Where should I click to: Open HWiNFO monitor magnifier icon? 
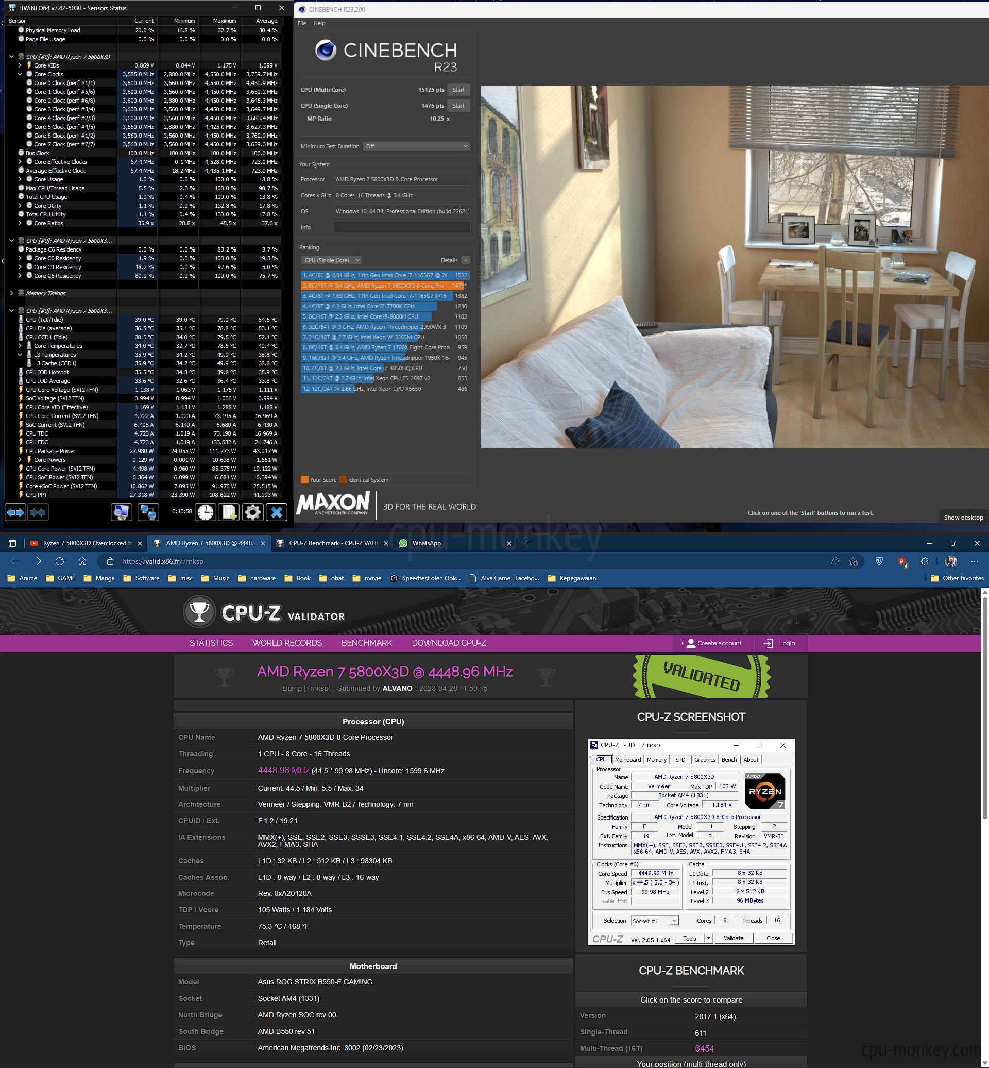click(122, 512)
